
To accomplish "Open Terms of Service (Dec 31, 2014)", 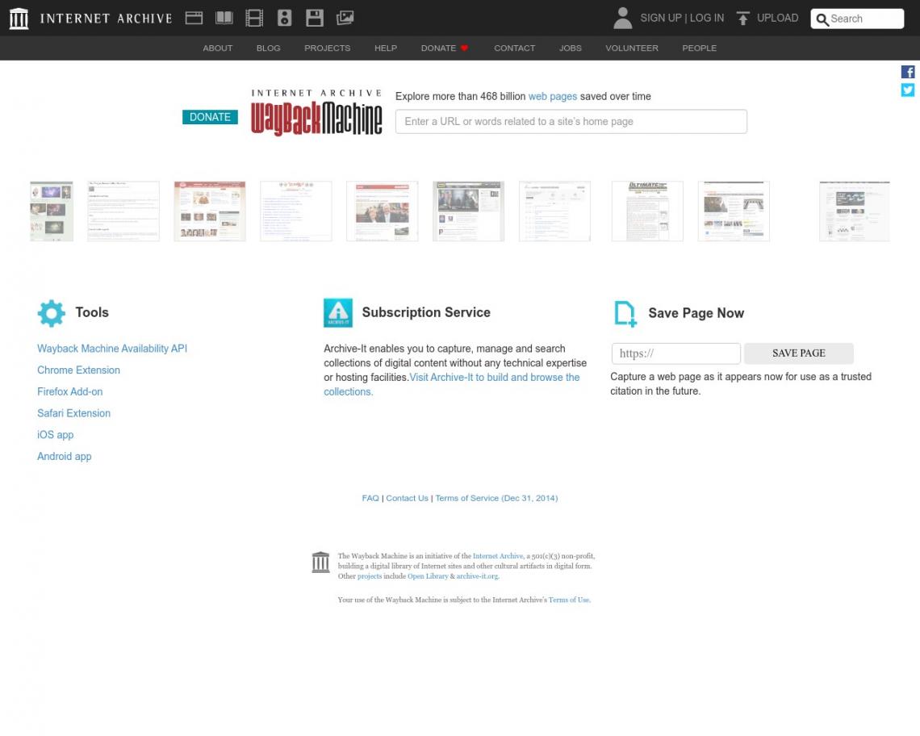I will tap(496, 498).
